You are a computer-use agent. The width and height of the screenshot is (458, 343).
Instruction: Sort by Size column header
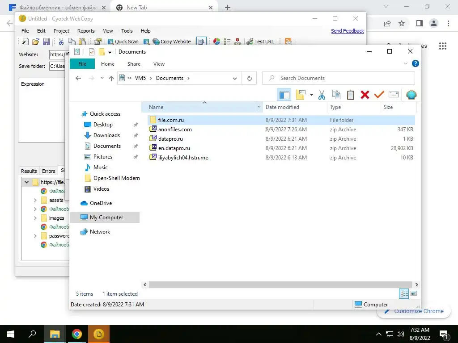click(399, 107)
